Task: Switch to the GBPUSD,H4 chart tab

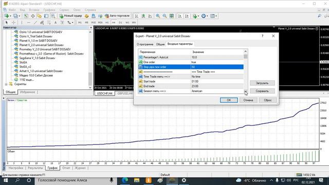Action: coord(125,94)
